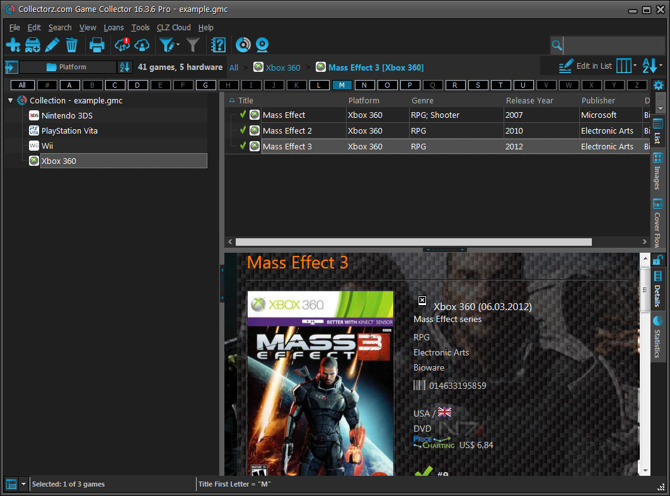Click the Pricecharting logo in details

tap(434, 442)
